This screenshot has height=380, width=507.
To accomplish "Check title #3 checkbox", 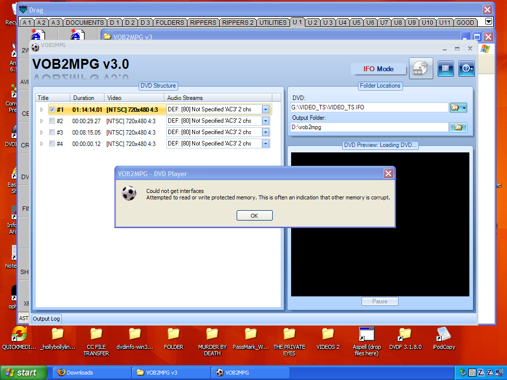I will click(51, 132).
